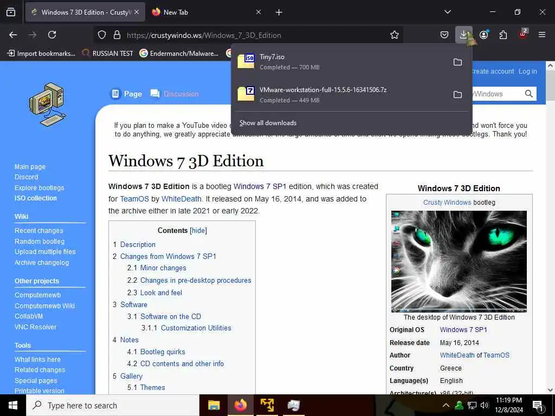Screen dimensions: 555x416
Task: Jump to Bootleg quirks section
Action: [x=163, y=352]
